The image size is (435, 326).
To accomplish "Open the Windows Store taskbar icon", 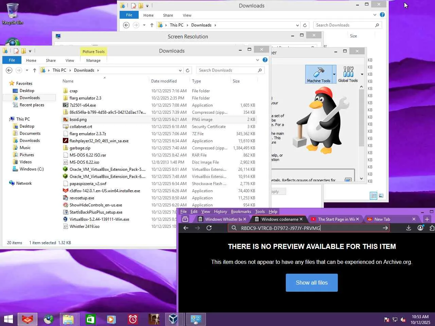I will pos(90,319).
